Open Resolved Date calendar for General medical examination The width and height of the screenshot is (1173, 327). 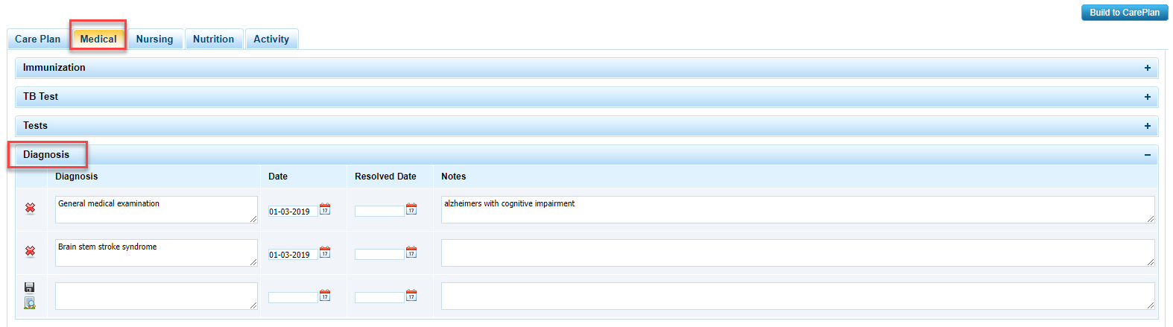411,209
